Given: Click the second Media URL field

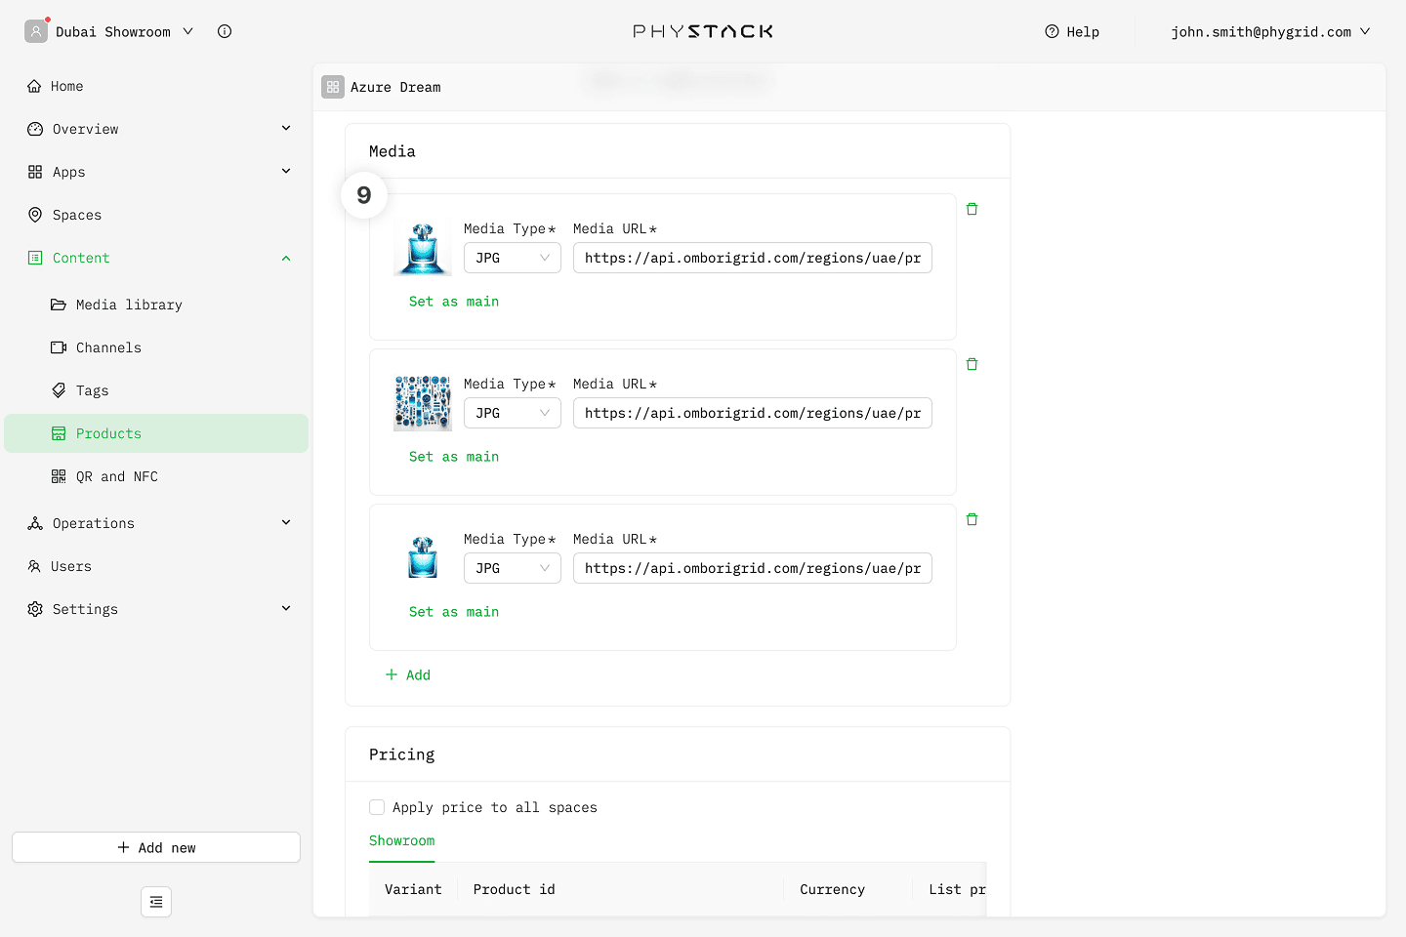Looking at the screenshot, I should tap(753, 413).
